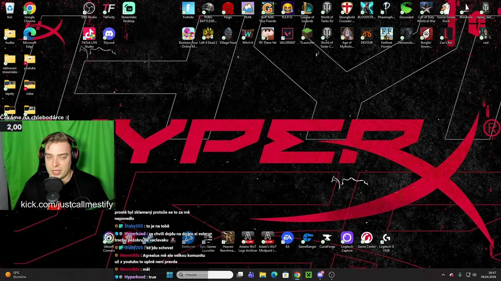Launch League of Legends shortcut

[307, 12]
